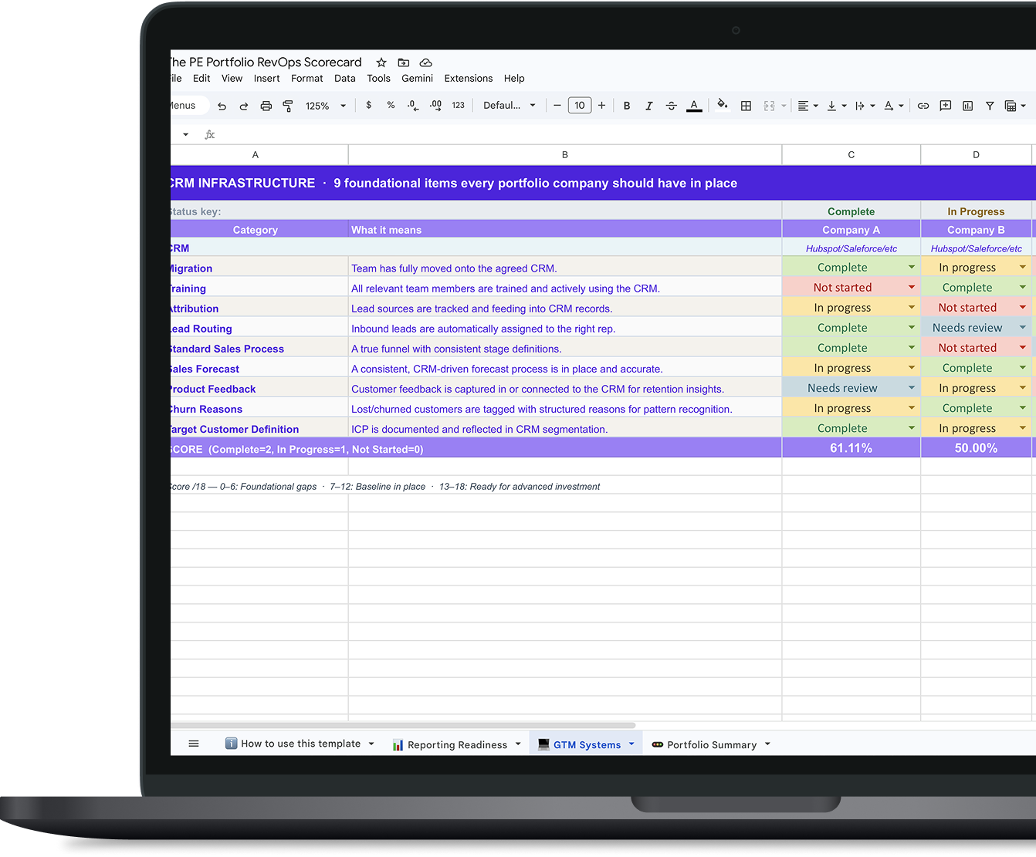Viewport: 1036px width, 857px height.
Task: Open Migration status dropdown for Company A
Action: tap(912, 267)
